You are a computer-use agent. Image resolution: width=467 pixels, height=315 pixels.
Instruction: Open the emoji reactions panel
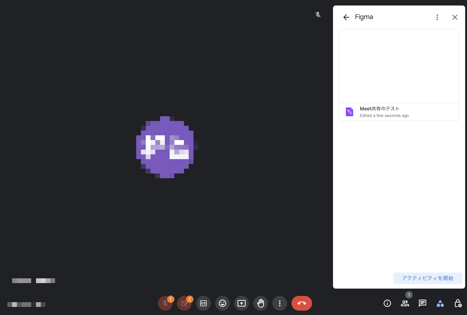tap(222, 303)
